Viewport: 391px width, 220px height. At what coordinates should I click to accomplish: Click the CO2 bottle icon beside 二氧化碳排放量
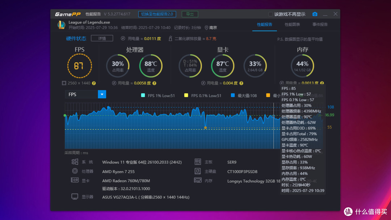[x=170, y=38]
